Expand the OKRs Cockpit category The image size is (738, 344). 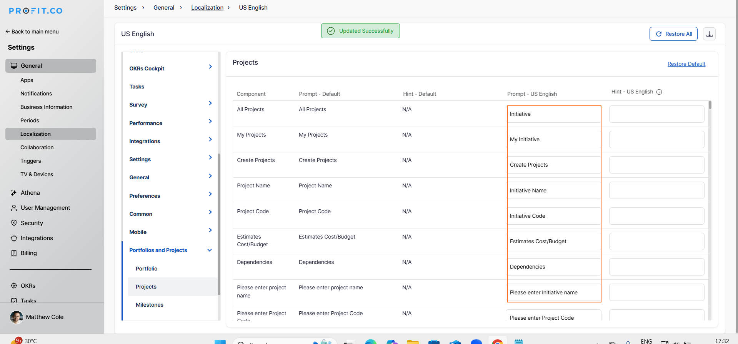[210, 67]
